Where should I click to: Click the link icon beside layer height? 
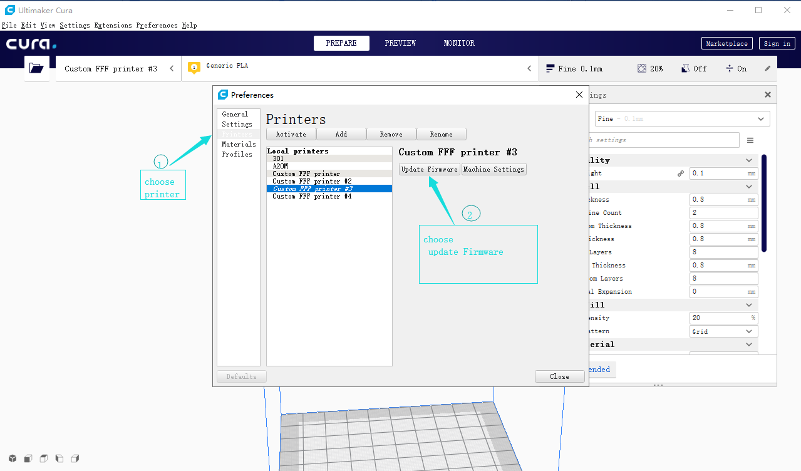681,173
